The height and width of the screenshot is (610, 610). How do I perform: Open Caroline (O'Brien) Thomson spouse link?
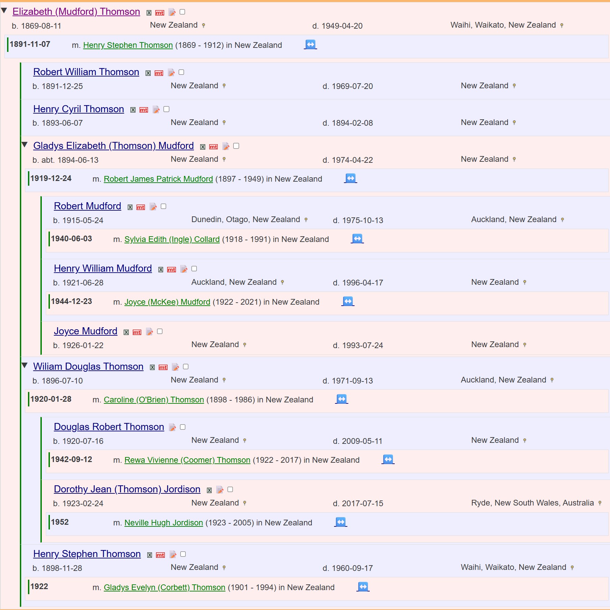tap(154, 400)
